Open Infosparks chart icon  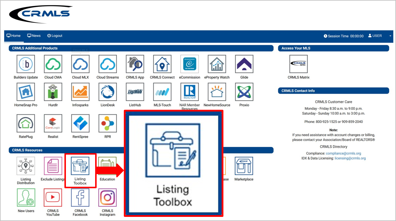point(80,92)
